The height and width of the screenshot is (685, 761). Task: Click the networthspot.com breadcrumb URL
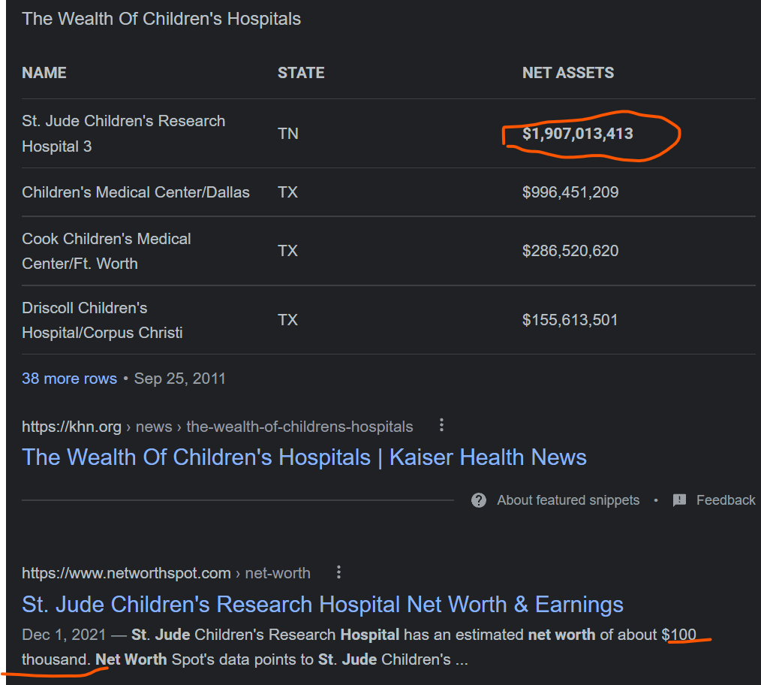point(166,573)
